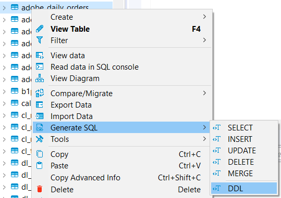Click the template icon beside INSERT
The image size is (281, 198).
(x=216, y=139)
